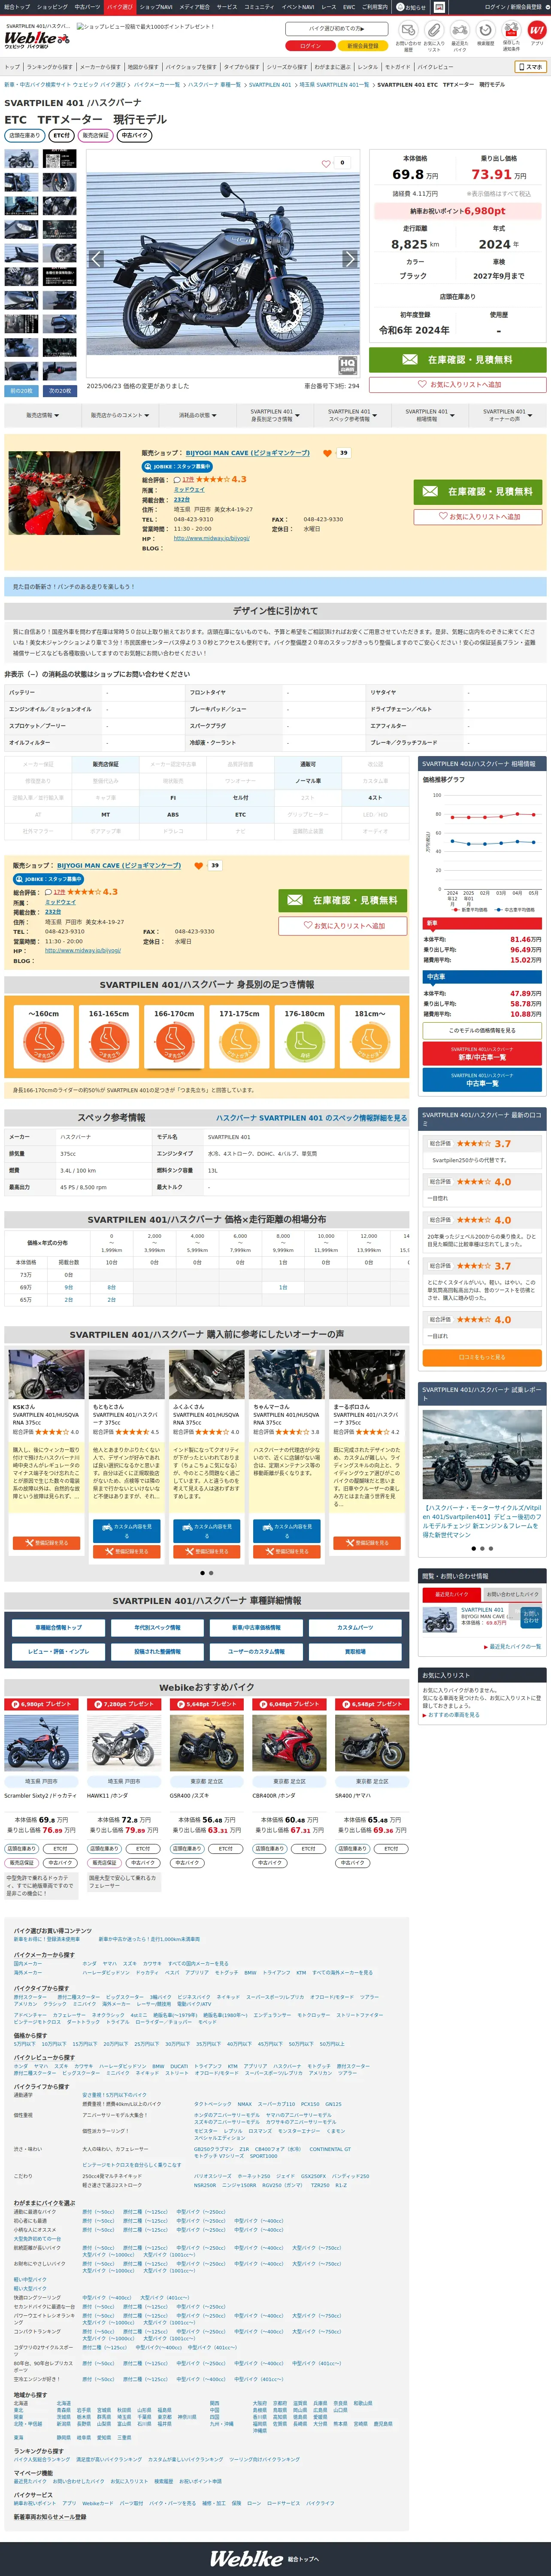Screen dimensions: 551x2576
Task: Click orange 口コミをもっと見る button
Action: click(482, 1357)
